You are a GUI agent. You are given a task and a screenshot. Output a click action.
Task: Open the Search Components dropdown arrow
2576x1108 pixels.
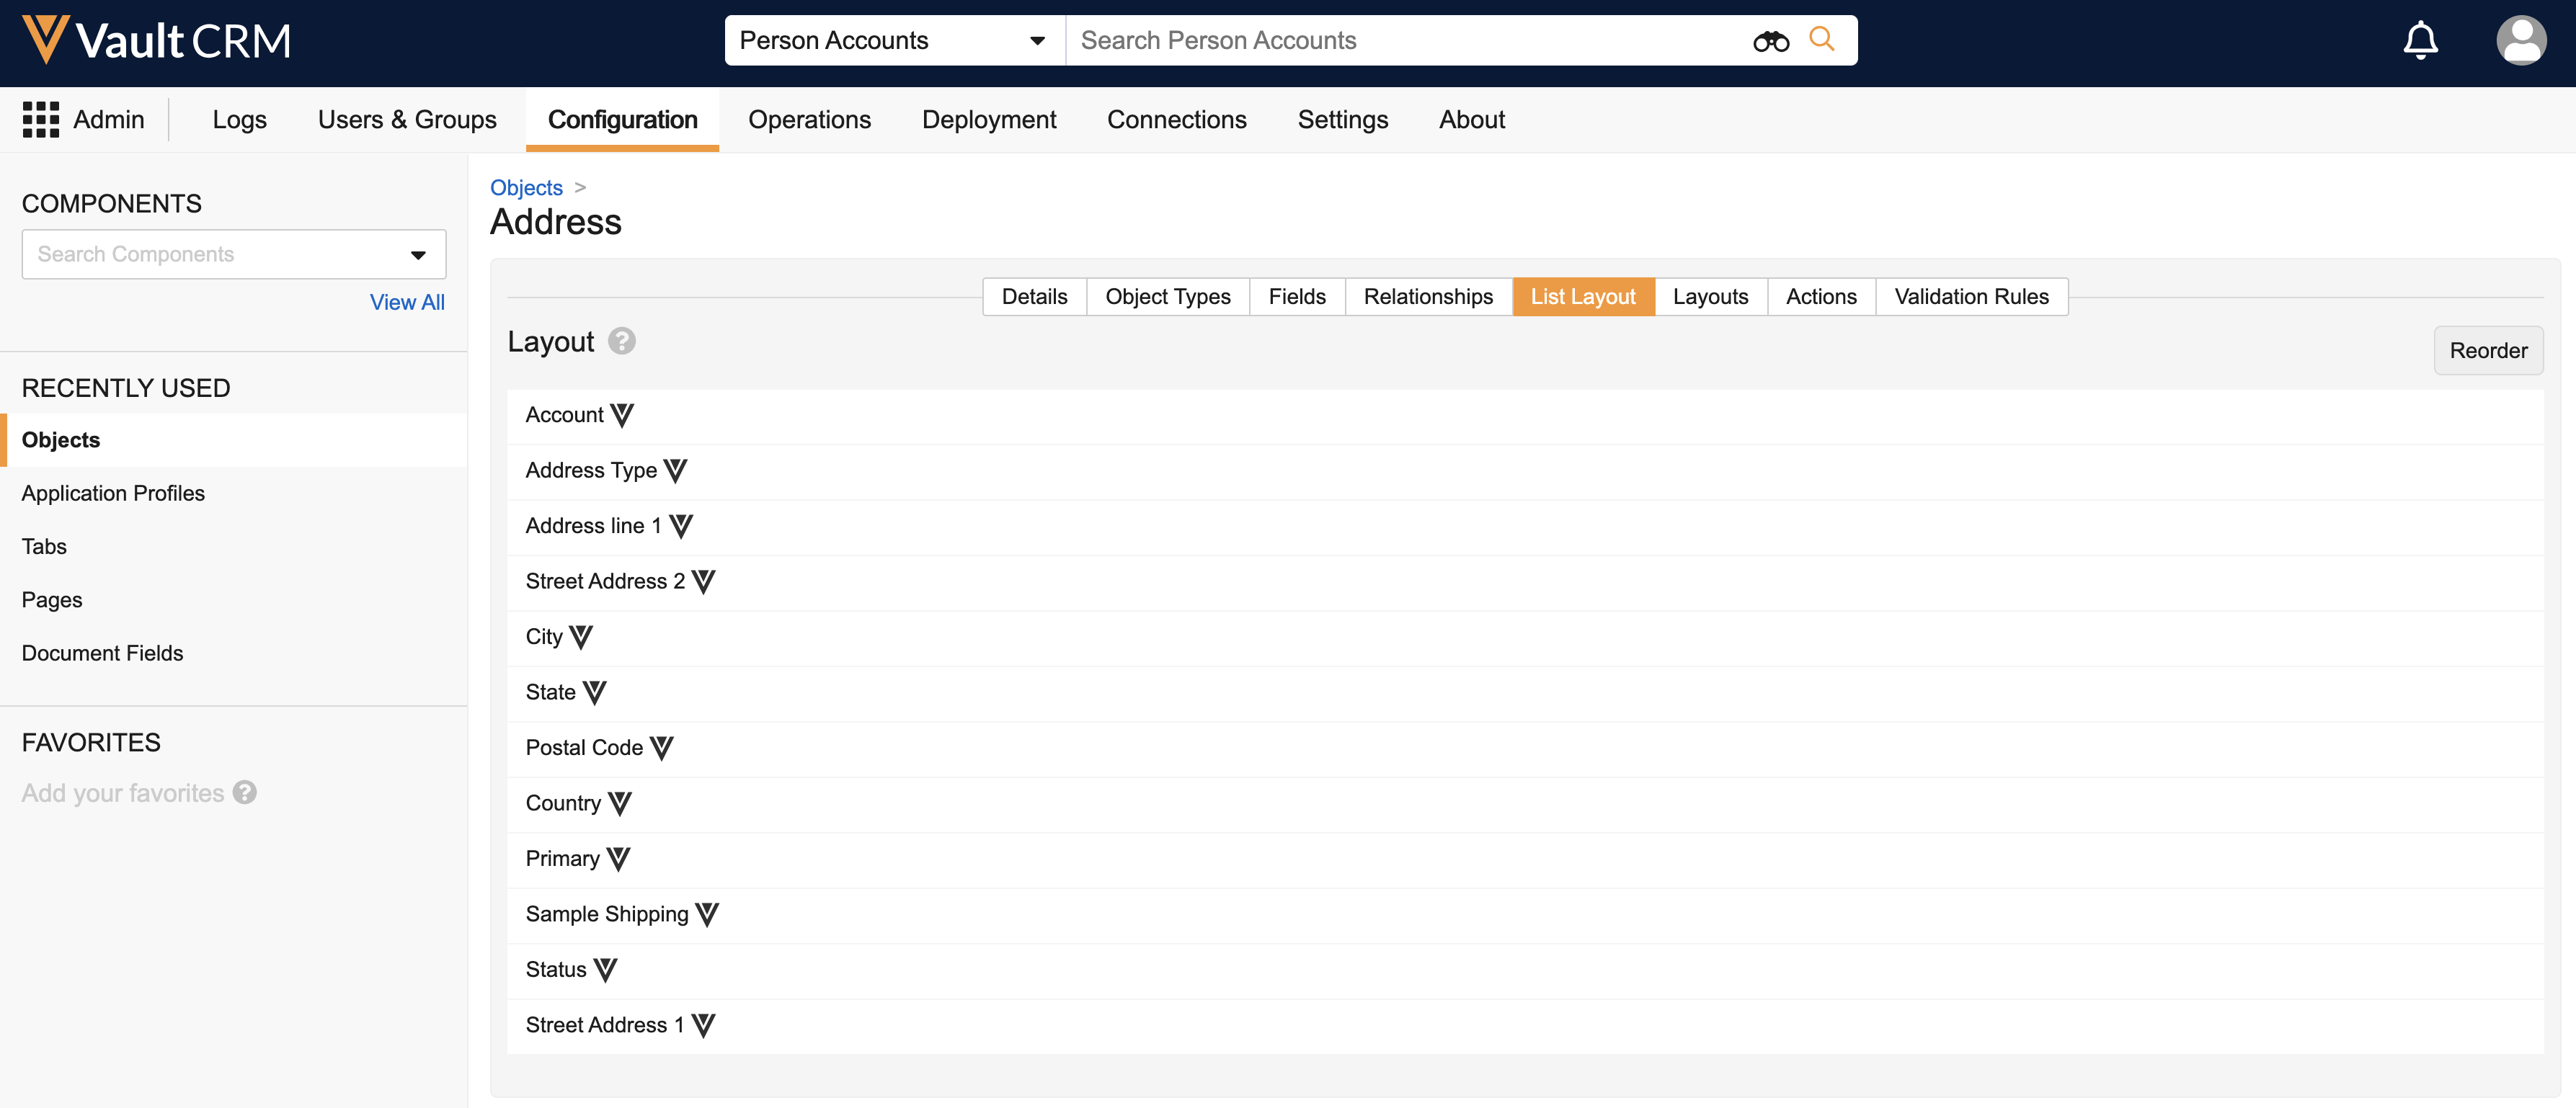click(418, 255)
